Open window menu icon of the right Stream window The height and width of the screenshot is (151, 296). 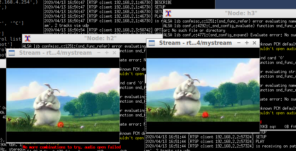click(151, 43)
